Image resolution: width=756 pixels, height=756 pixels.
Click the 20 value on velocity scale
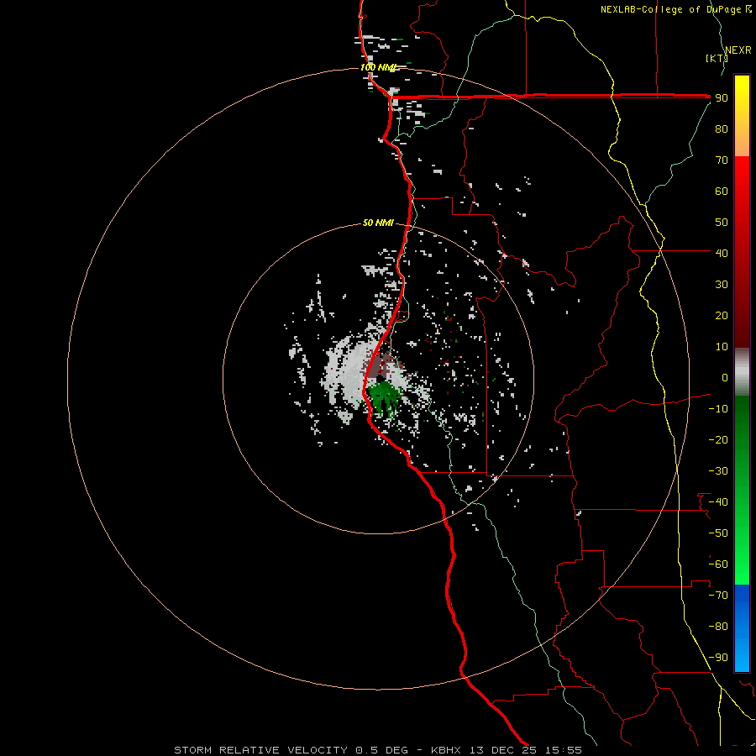coord(722,315)
